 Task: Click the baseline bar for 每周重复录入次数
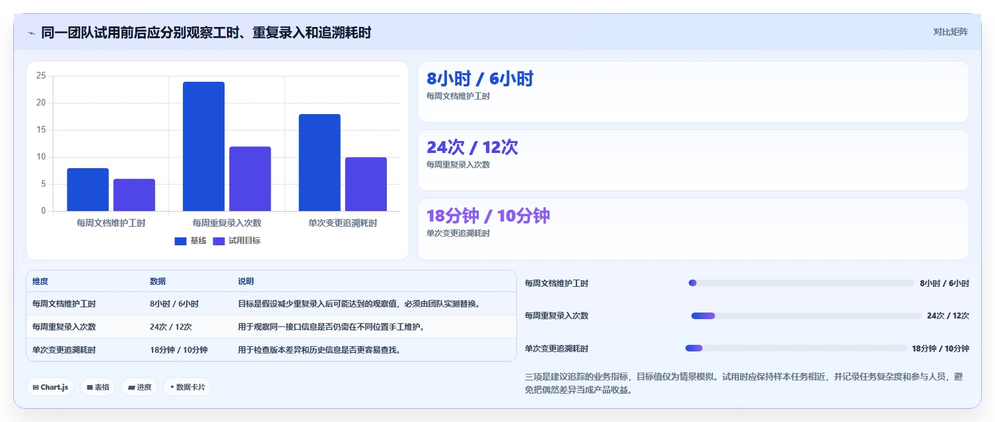point(203,146)
